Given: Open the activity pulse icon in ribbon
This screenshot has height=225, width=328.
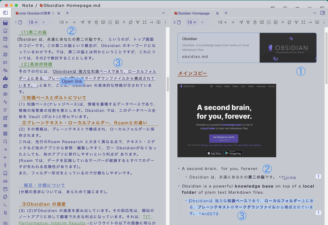Looking at the screenshot, I should point(5,102).
